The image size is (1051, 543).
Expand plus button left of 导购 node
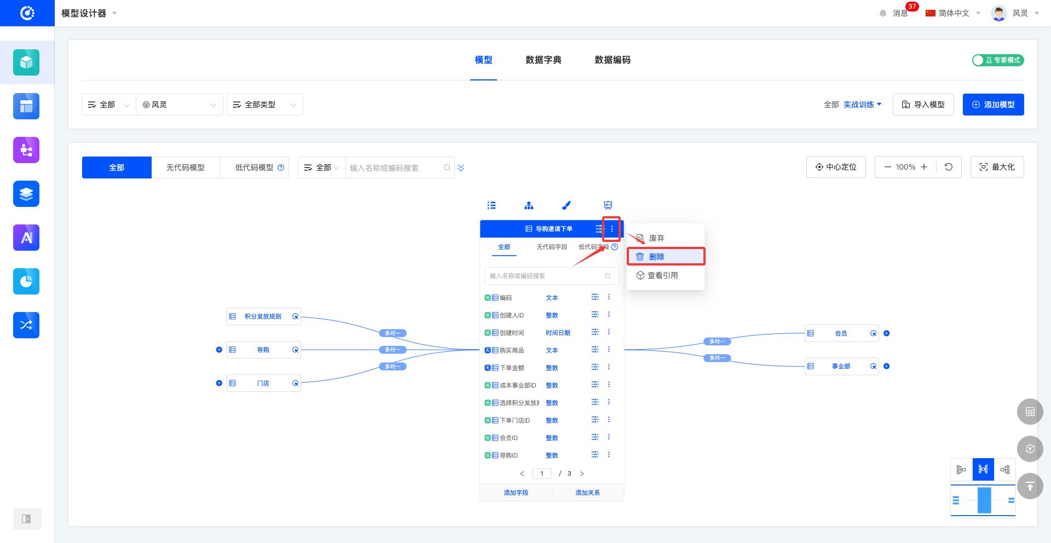(x=219, y=350)
